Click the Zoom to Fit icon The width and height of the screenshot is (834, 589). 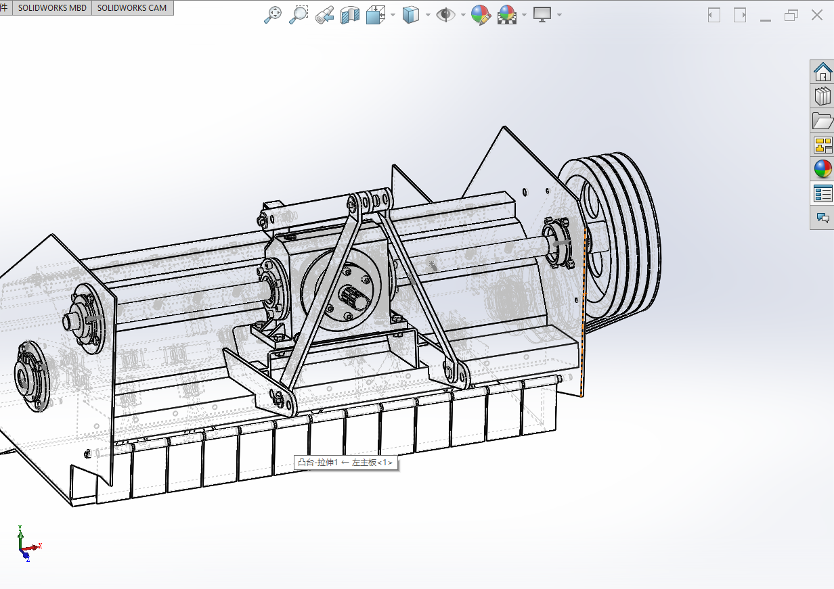coord(272,15)
